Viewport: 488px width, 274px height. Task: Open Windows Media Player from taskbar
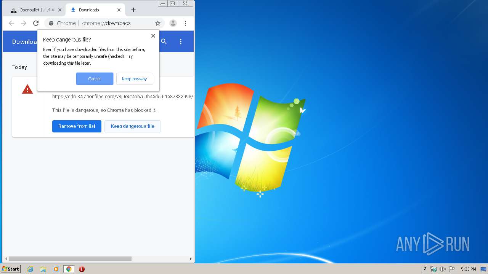(56, 269)
